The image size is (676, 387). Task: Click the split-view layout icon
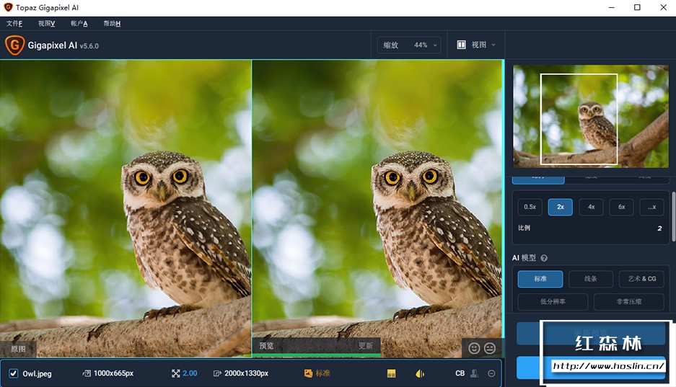point(461,45)
